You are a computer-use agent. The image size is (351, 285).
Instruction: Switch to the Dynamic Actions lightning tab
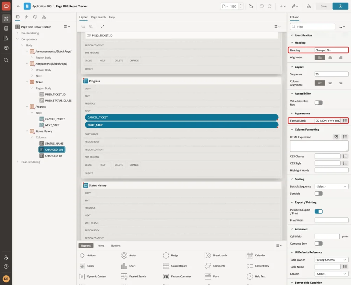(26, 17)
